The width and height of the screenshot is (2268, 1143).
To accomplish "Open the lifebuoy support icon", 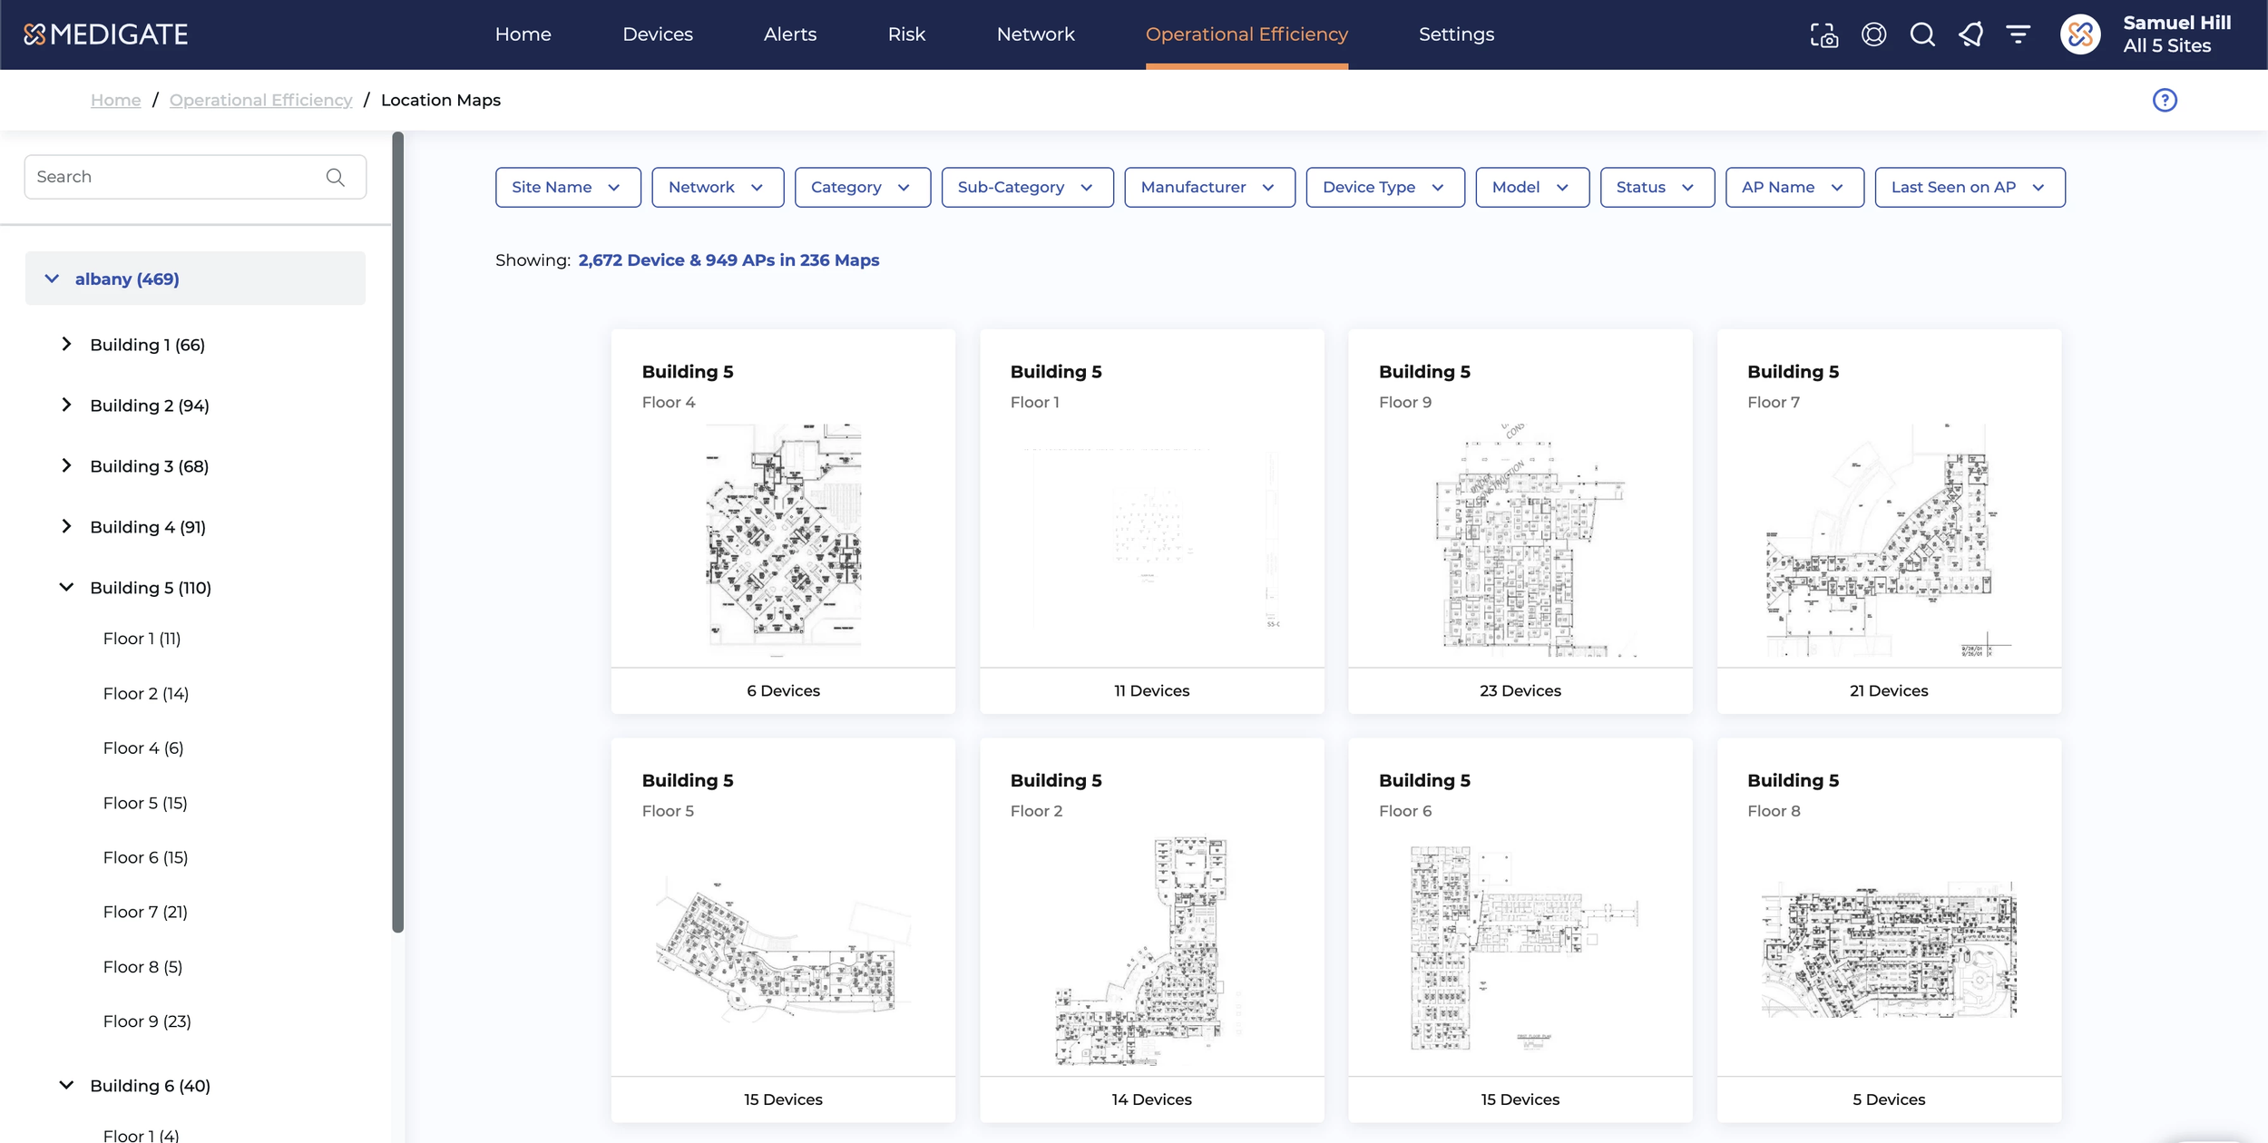I will point(1873,34).
